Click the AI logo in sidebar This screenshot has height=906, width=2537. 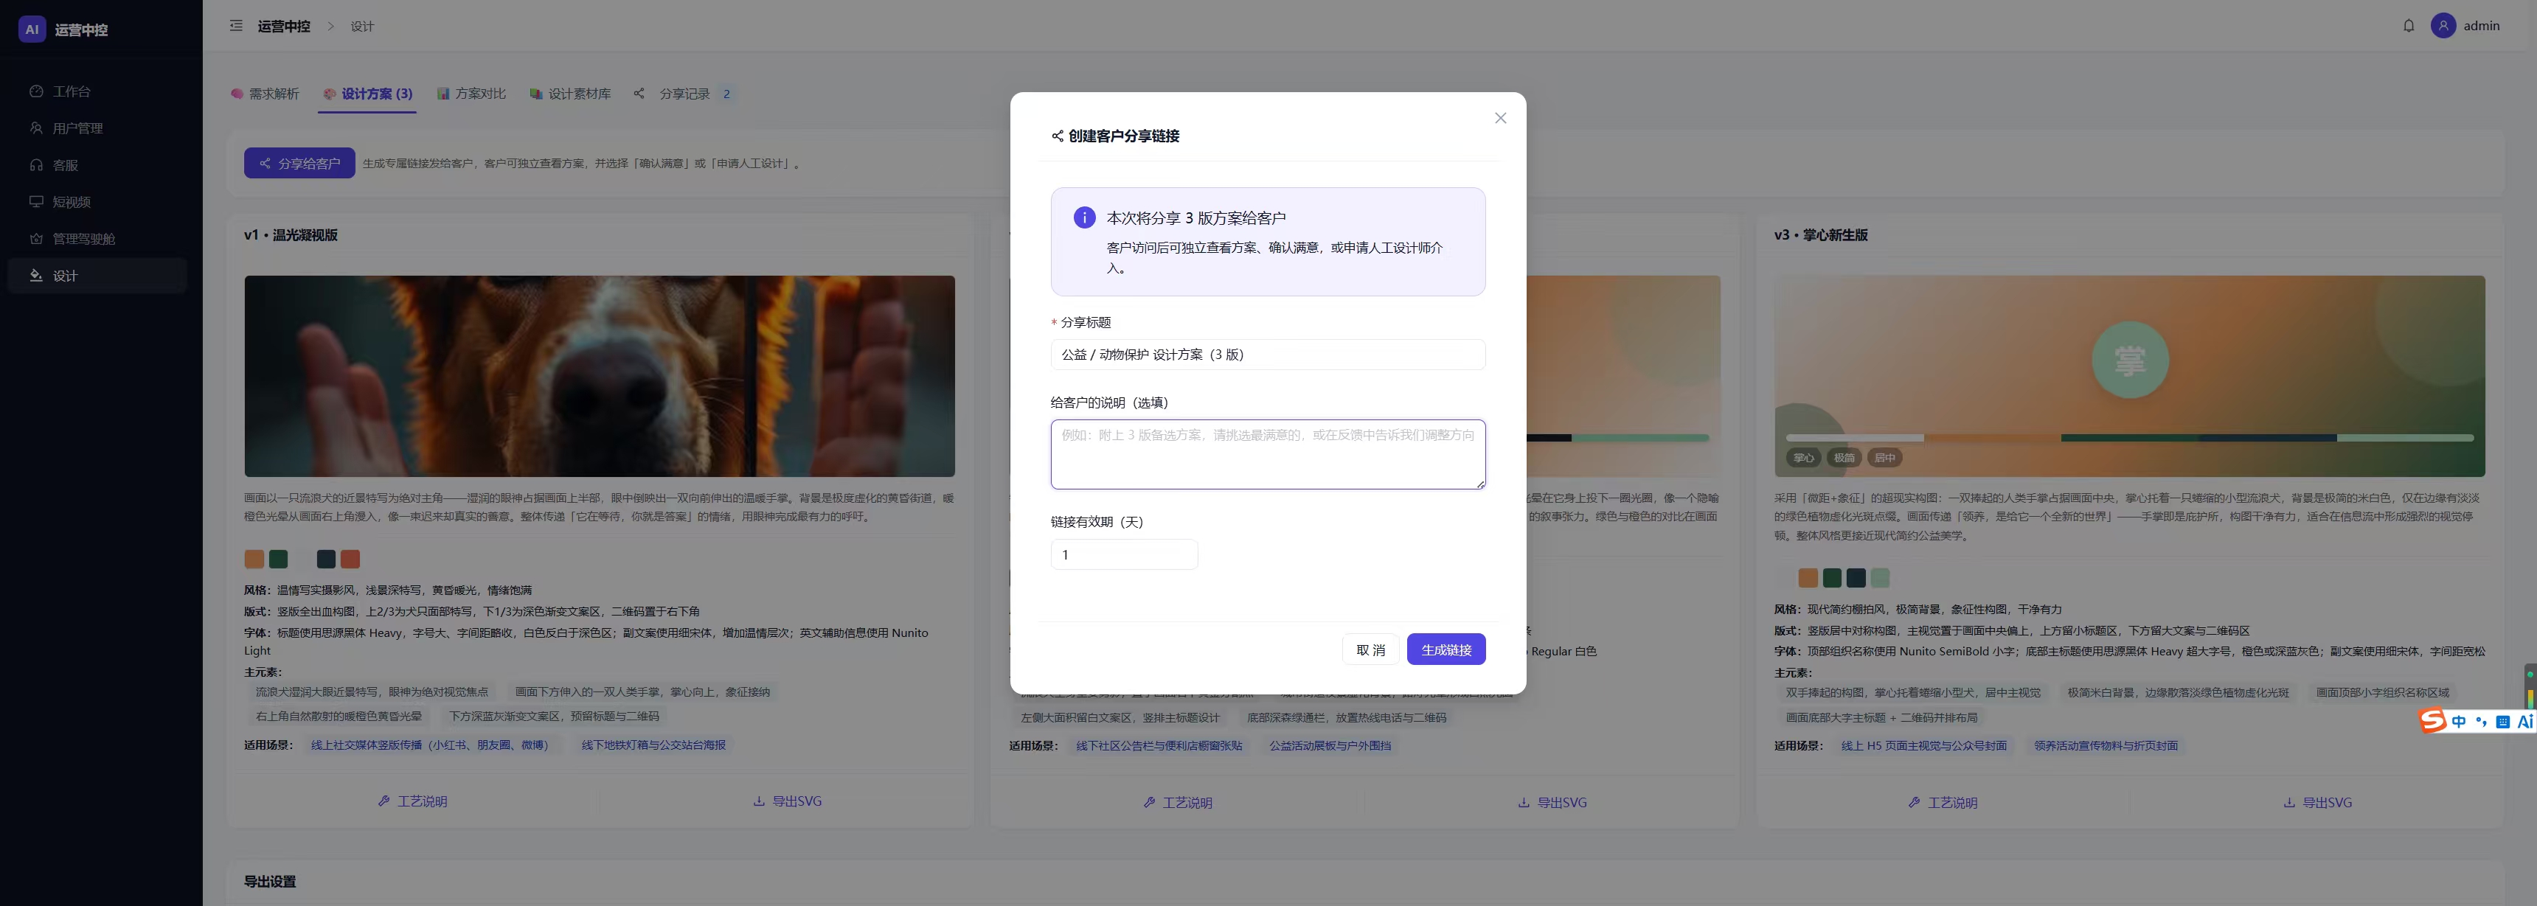point(32,29)
